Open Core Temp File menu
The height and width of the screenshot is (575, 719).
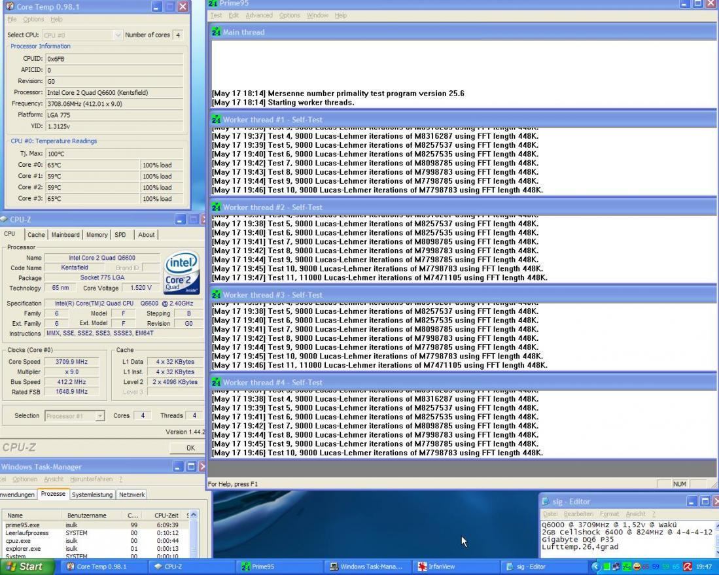click(x=12, y=19)
